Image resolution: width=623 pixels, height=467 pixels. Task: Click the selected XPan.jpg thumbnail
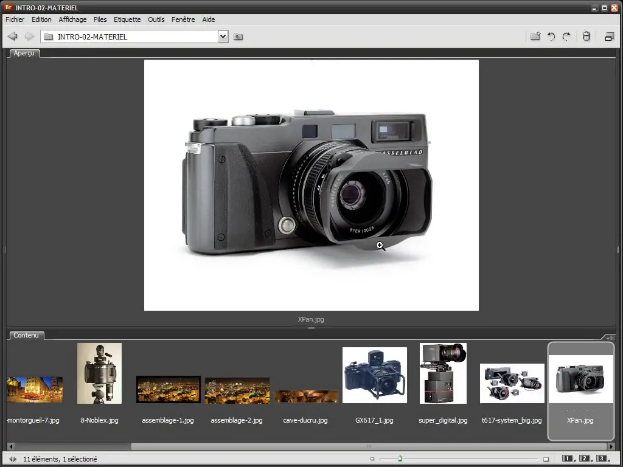581,379
